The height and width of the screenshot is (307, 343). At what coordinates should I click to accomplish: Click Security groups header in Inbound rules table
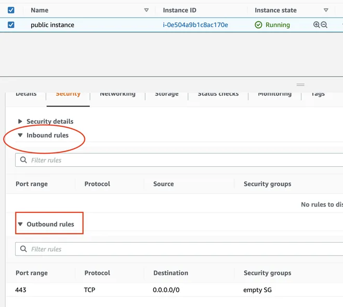coord(267,184)
